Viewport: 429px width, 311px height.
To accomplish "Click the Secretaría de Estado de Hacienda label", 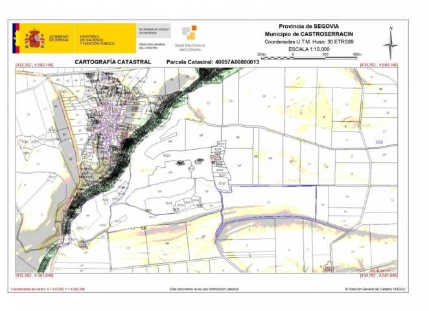I will [x=154, y=31].
